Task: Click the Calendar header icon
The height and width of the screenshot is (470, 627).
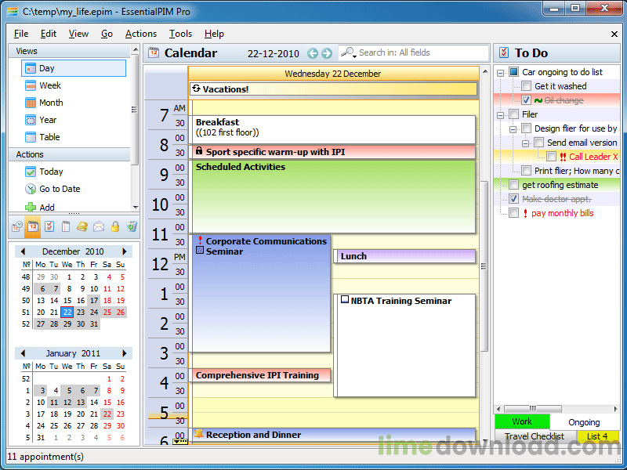Action: [154, 52]
